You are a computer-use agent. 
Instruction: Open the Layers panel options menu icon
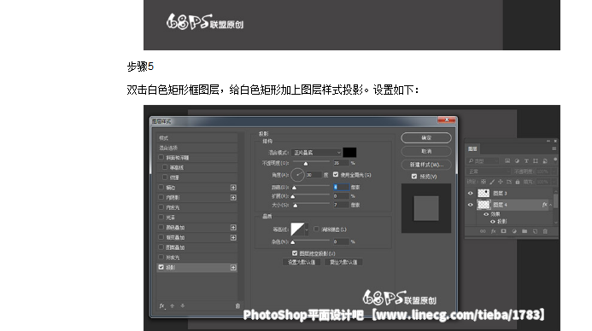554,148
